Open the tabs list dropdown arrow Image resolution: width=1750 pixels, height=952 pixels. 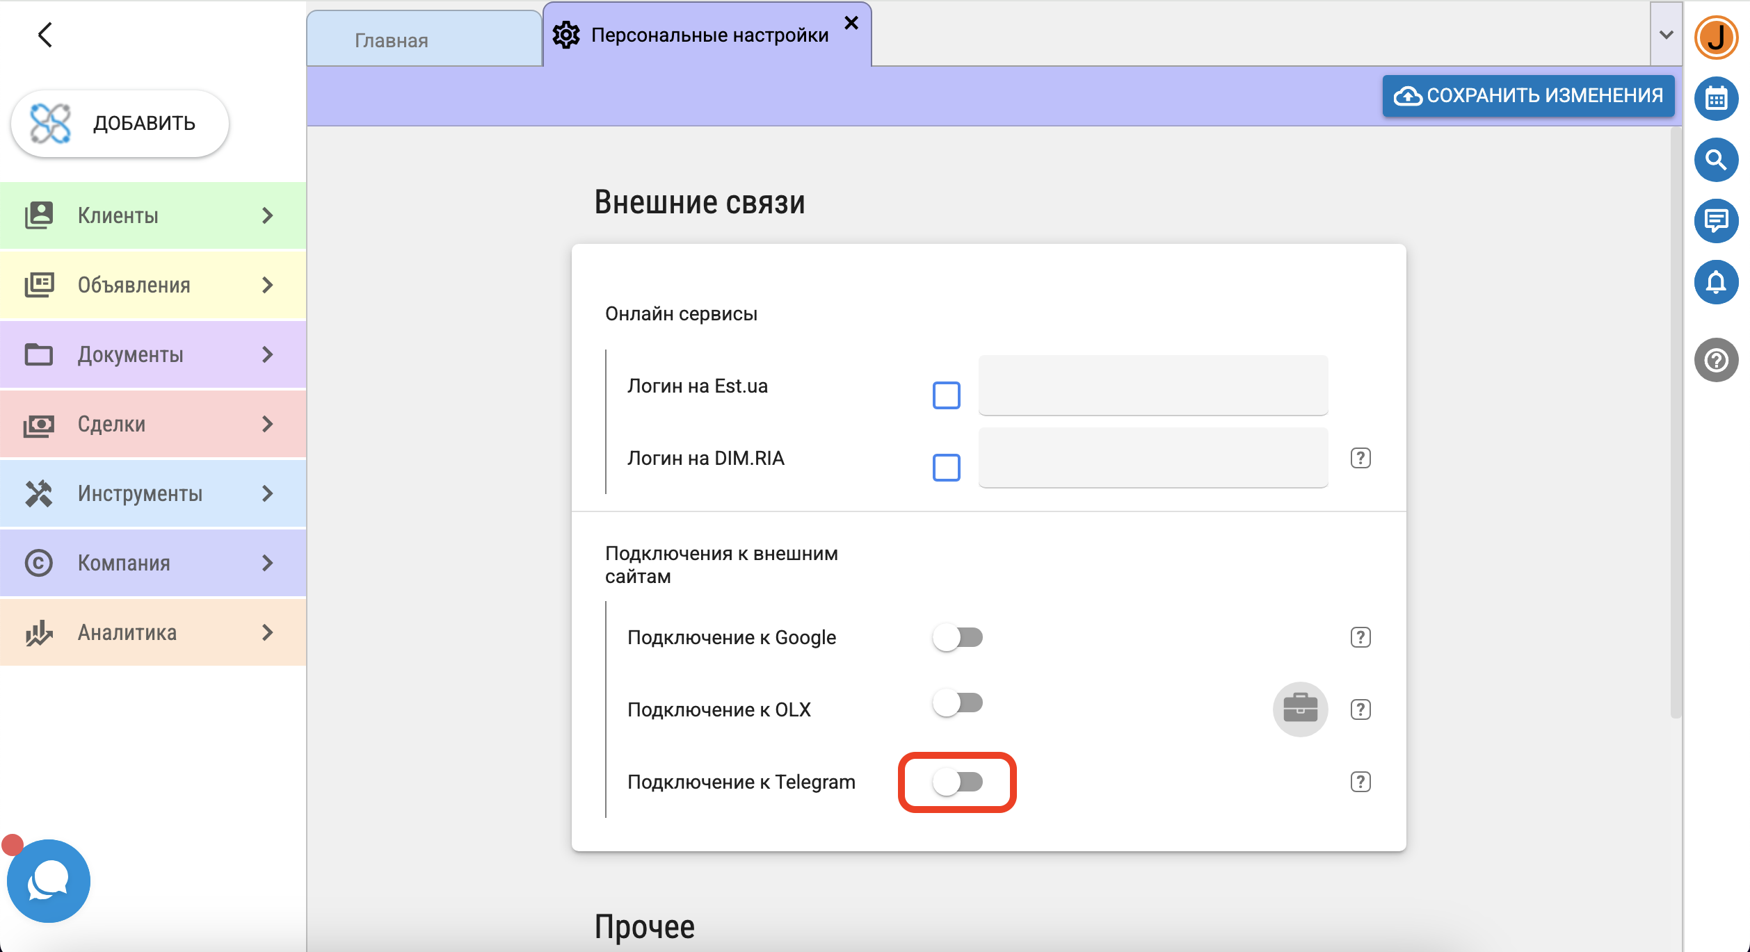(x=1666, y=35)
